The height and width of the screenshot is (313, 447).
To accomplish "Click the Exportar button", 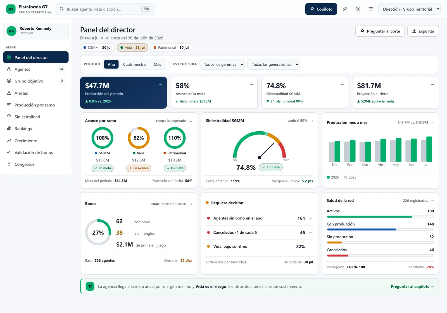I will (x=423, y=31).
